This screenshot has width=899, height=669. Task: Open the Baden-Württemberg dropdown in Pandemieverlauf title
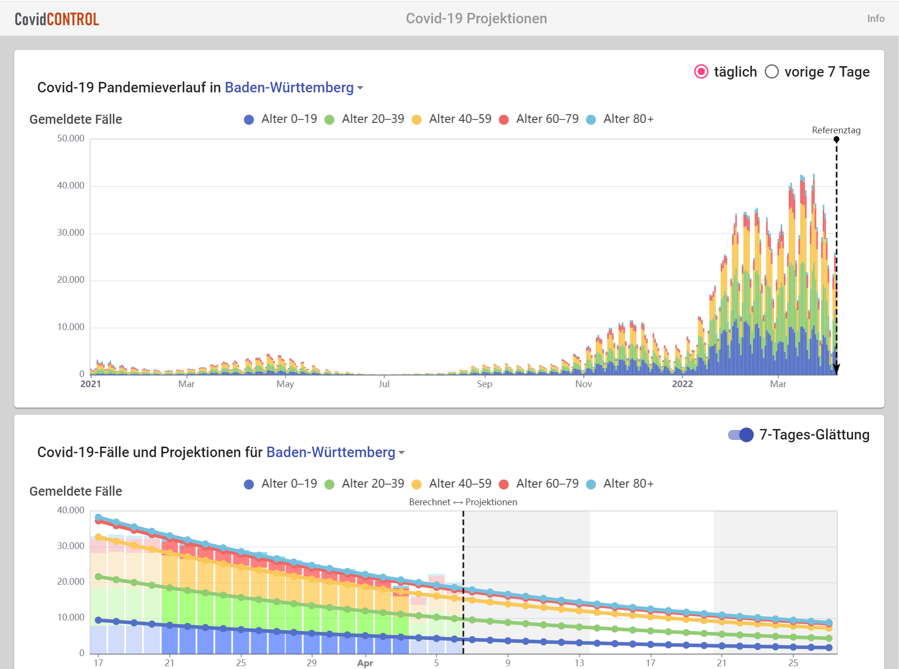tap(289, 88)
